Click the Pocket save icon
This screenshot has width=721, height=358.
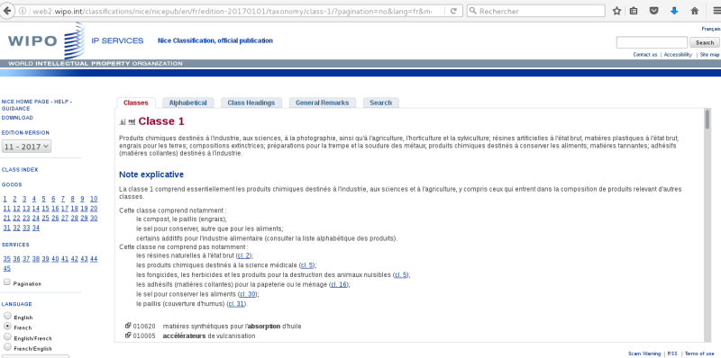coord(653,11)
